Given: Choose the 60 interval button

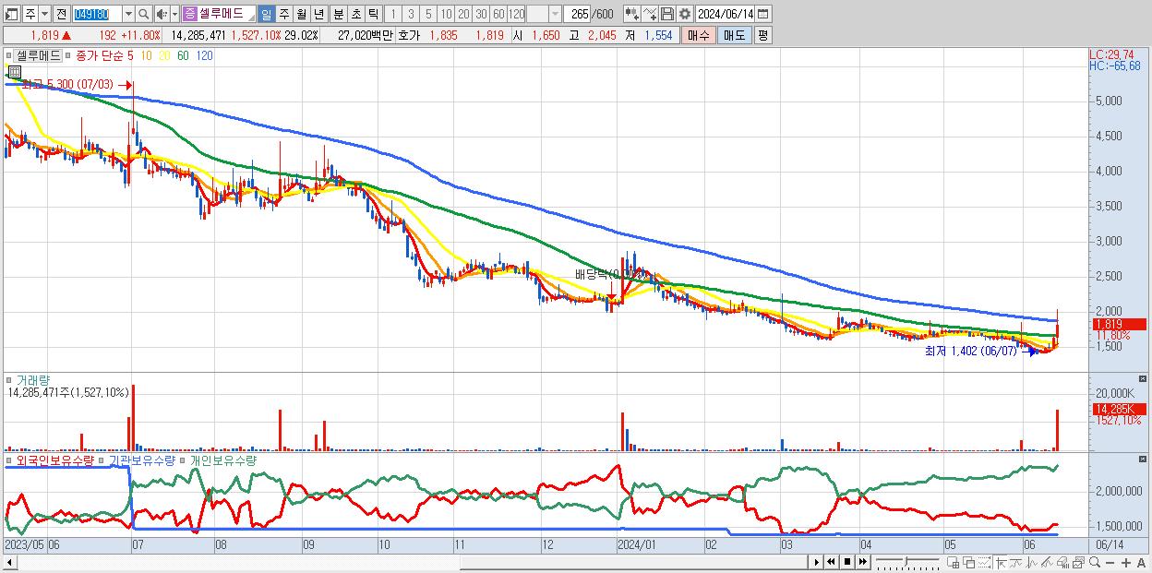Looking at the screenshot, I should point(498,15).
